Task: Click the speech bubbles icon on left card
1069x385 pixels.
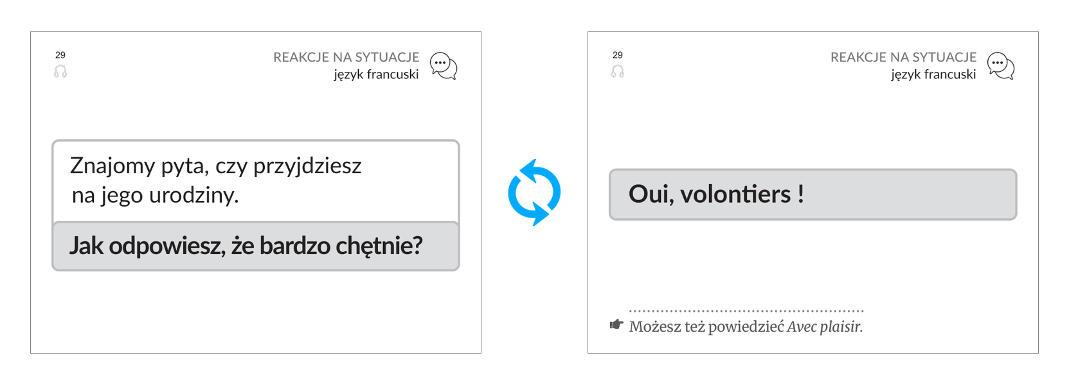Action: point(444,66)
